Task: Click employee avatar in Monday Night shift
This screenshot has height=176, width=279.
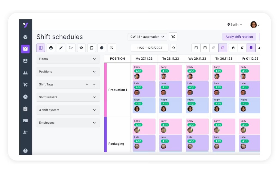Action: (x=137, y=109)
